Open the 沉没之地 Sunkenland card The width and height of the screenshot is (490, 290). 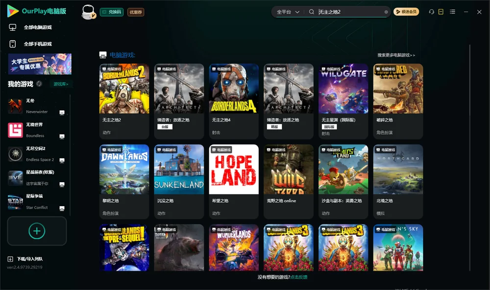point(179,182)
